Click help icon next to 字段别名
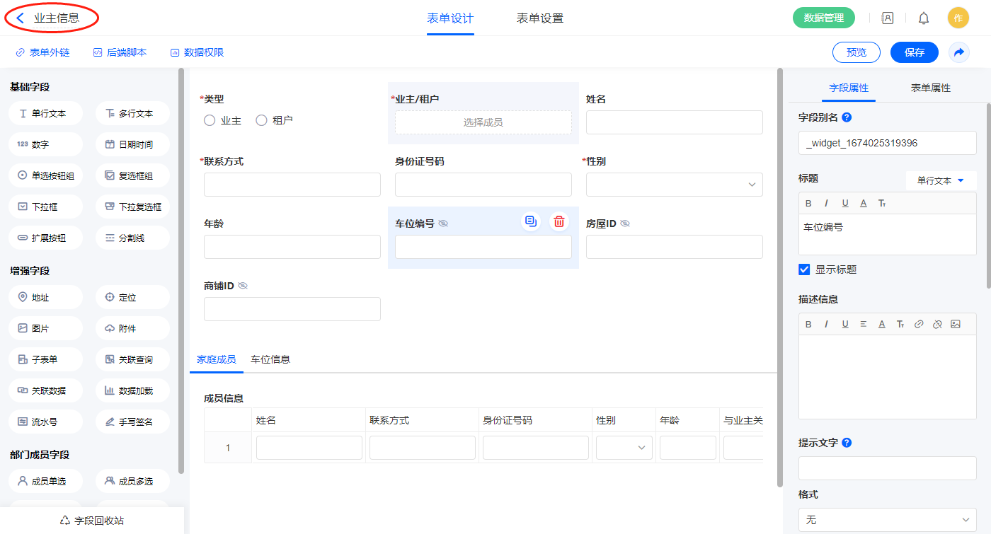 (x=847, y=117)
